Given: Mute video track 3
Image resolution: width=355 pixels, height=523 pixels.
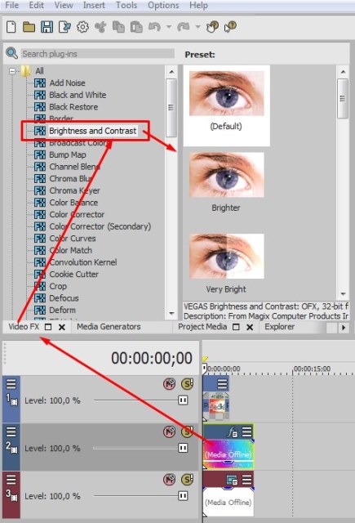Looking at the screenshot, I should coord(169,480).
